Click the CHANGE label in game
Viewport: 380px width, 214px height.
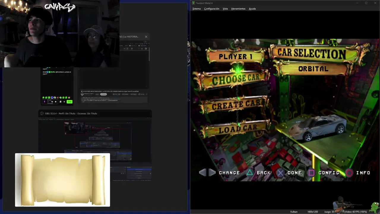[x=229, y=173]
